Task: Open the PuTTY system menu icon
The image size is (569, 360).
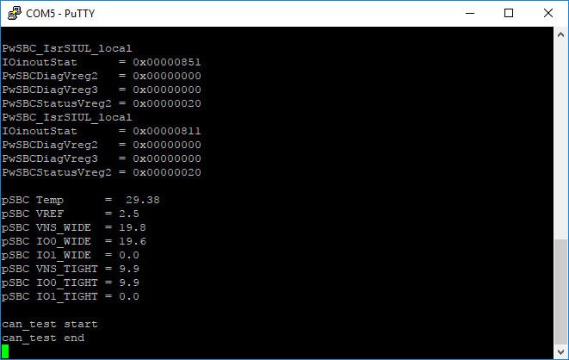Action: 13,13
